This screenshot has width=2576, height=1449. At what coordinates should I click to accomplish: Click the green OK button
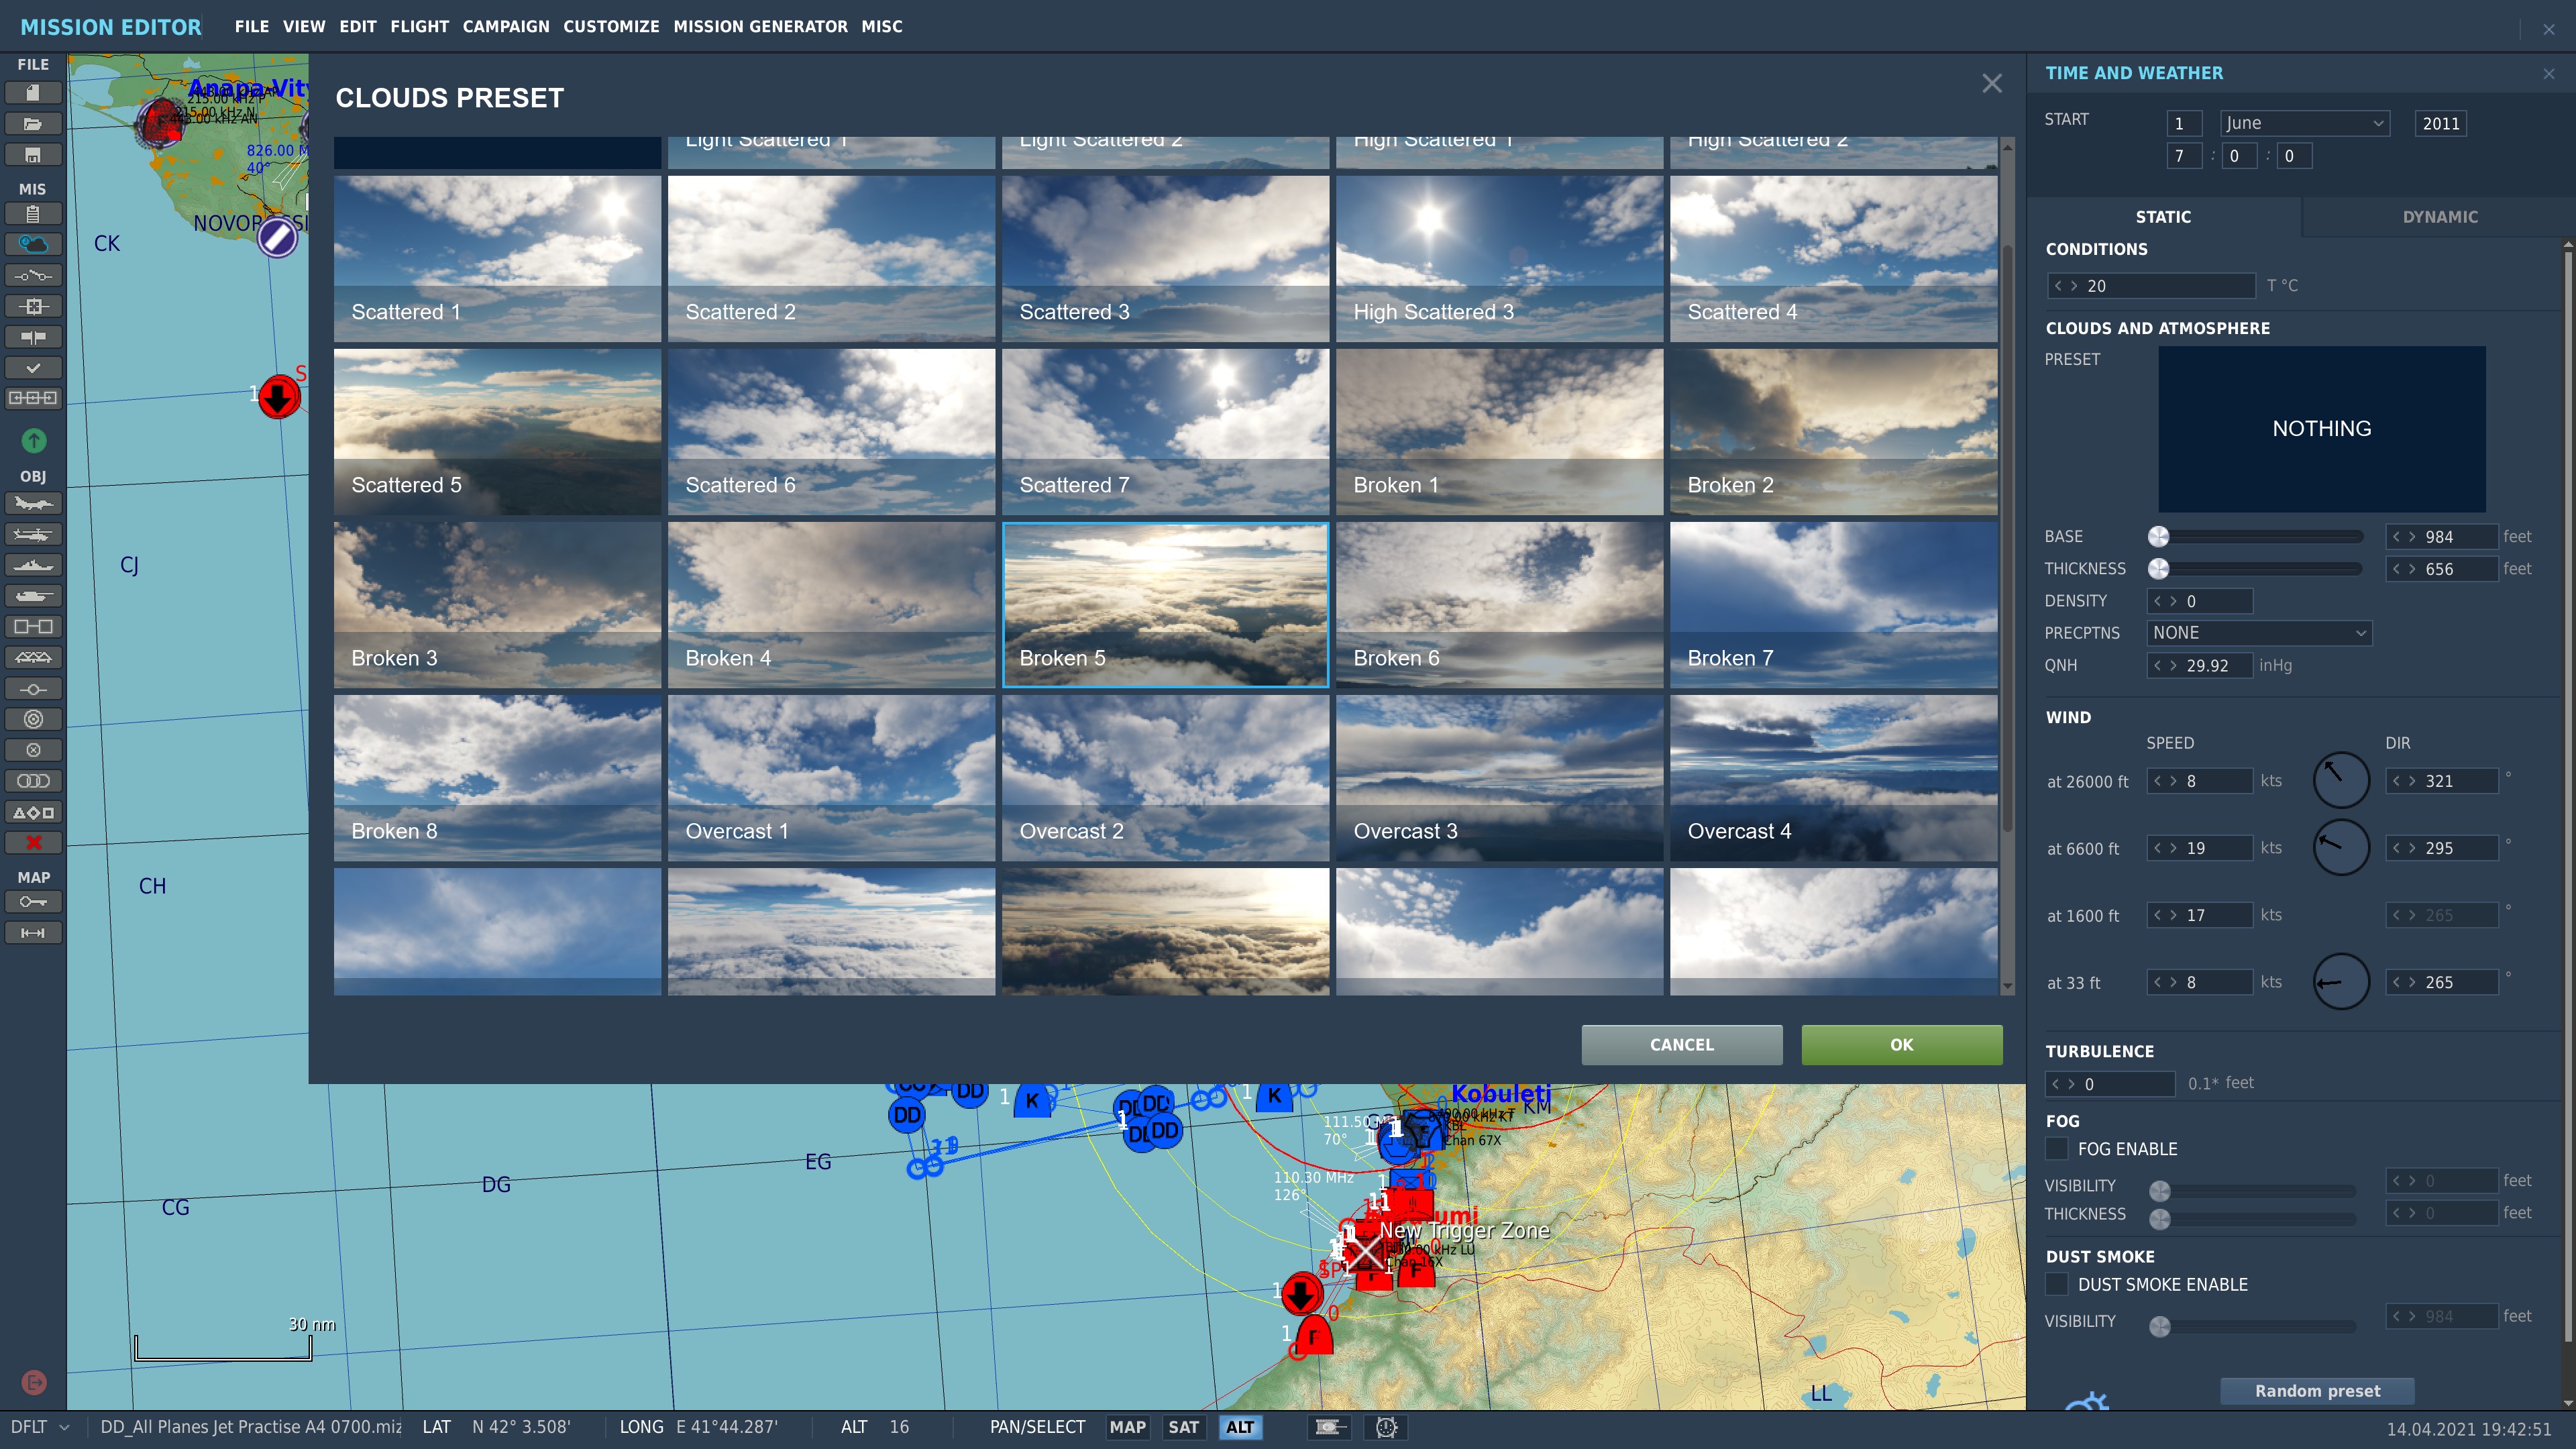[x=1901, y=1044]
